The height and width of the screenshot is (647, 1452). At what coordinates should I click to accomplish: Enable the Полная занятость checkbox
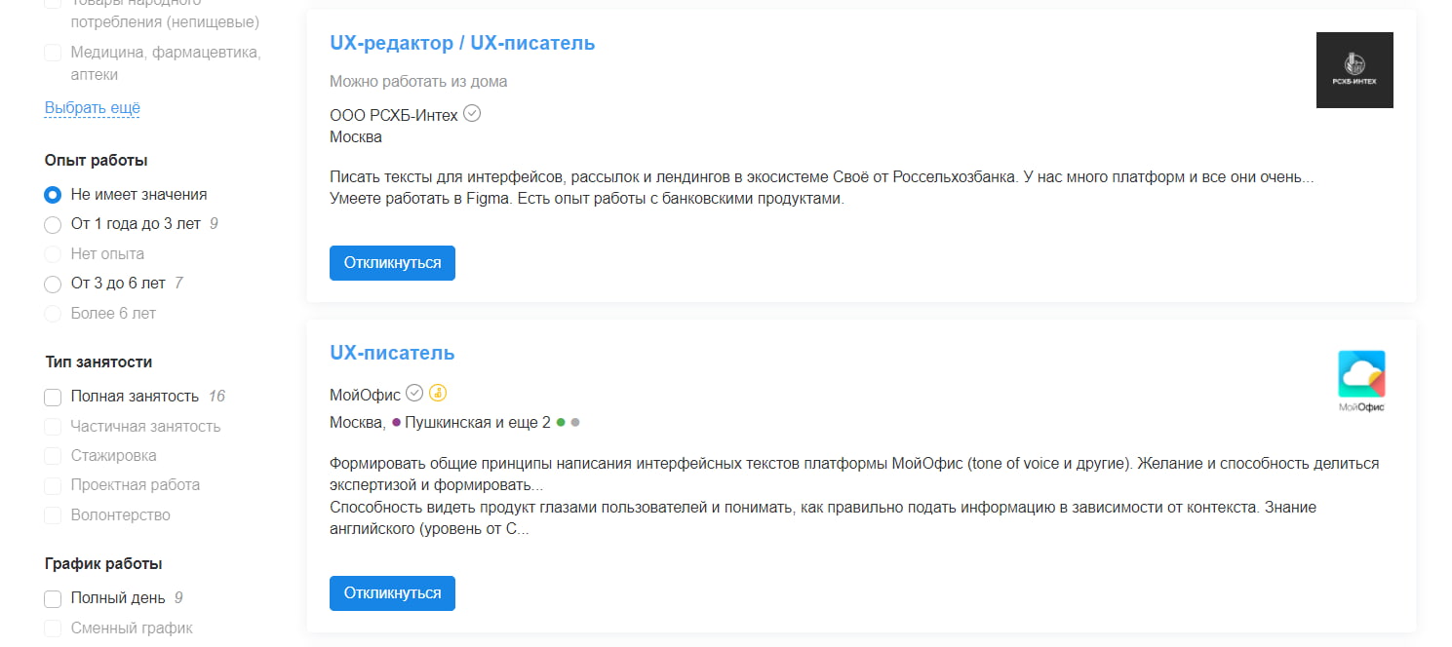pos(52,397)
